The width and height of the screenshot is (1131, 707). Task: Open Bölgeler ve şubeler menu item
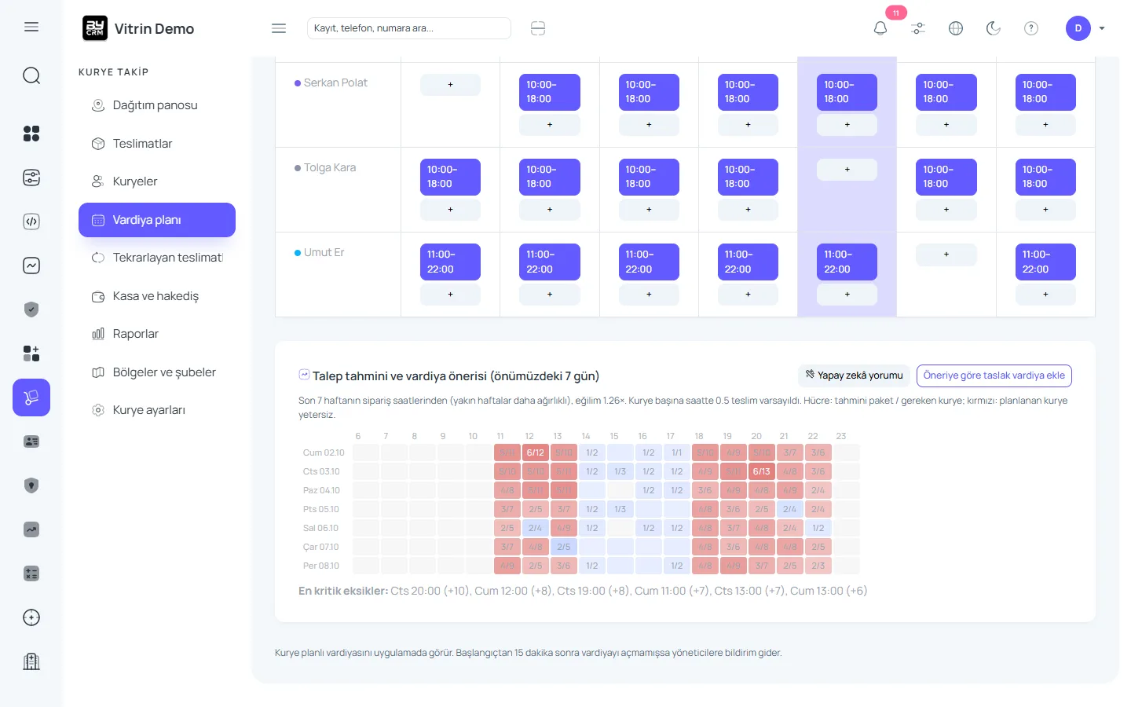[157, 372]
